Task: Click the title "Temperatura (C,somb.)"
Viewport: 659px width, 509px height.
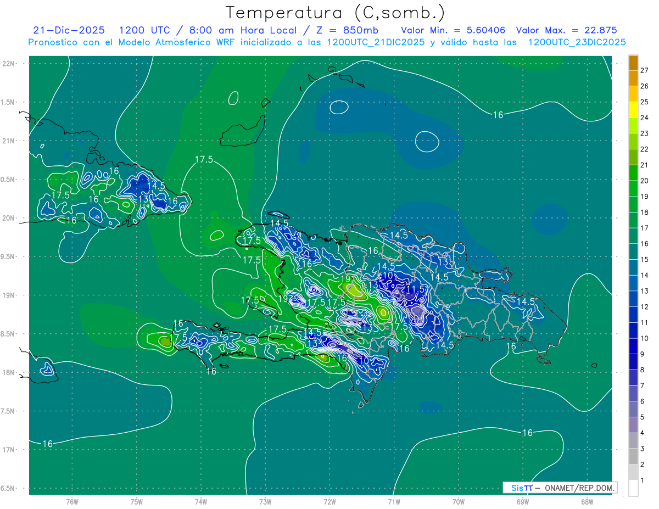Action: [335, 13]
